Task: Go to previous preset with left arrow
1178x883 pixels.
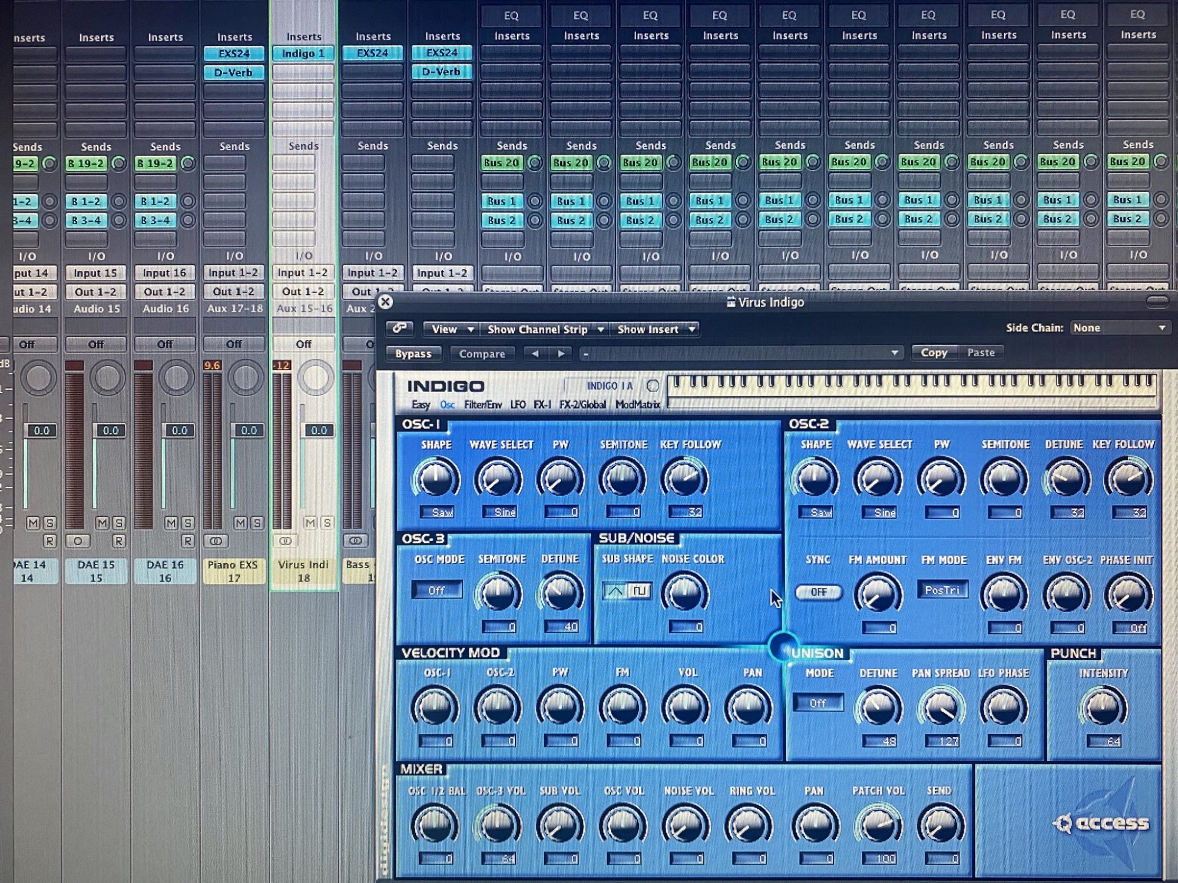Action: point(535,353)
